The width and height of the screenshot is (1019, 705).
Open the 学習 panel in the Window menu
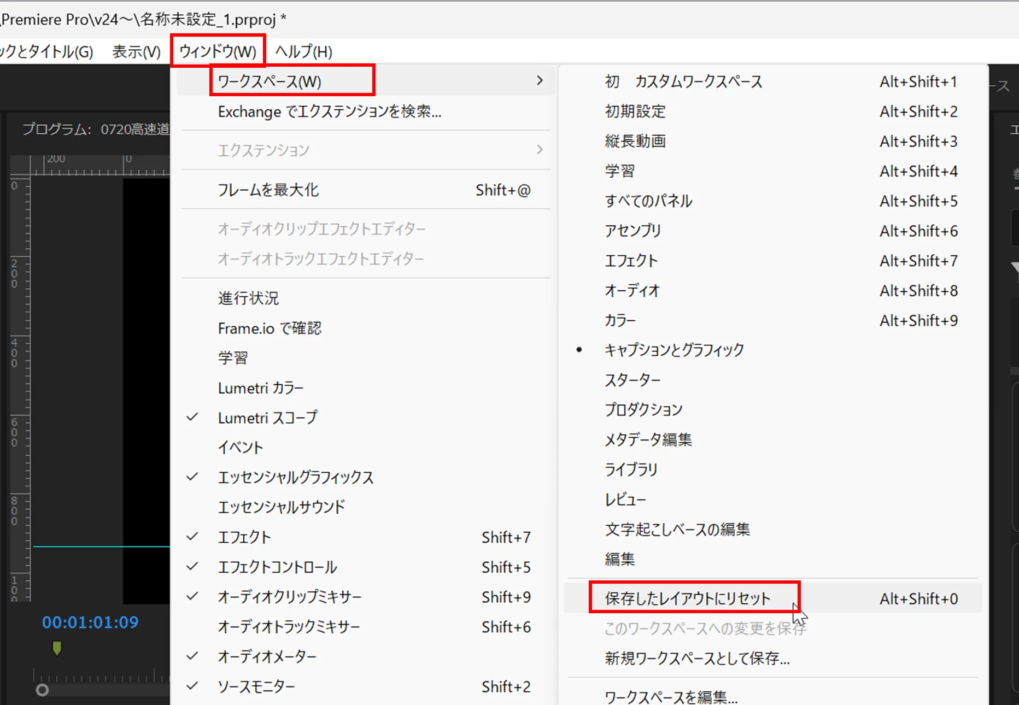tap(366, 358)
